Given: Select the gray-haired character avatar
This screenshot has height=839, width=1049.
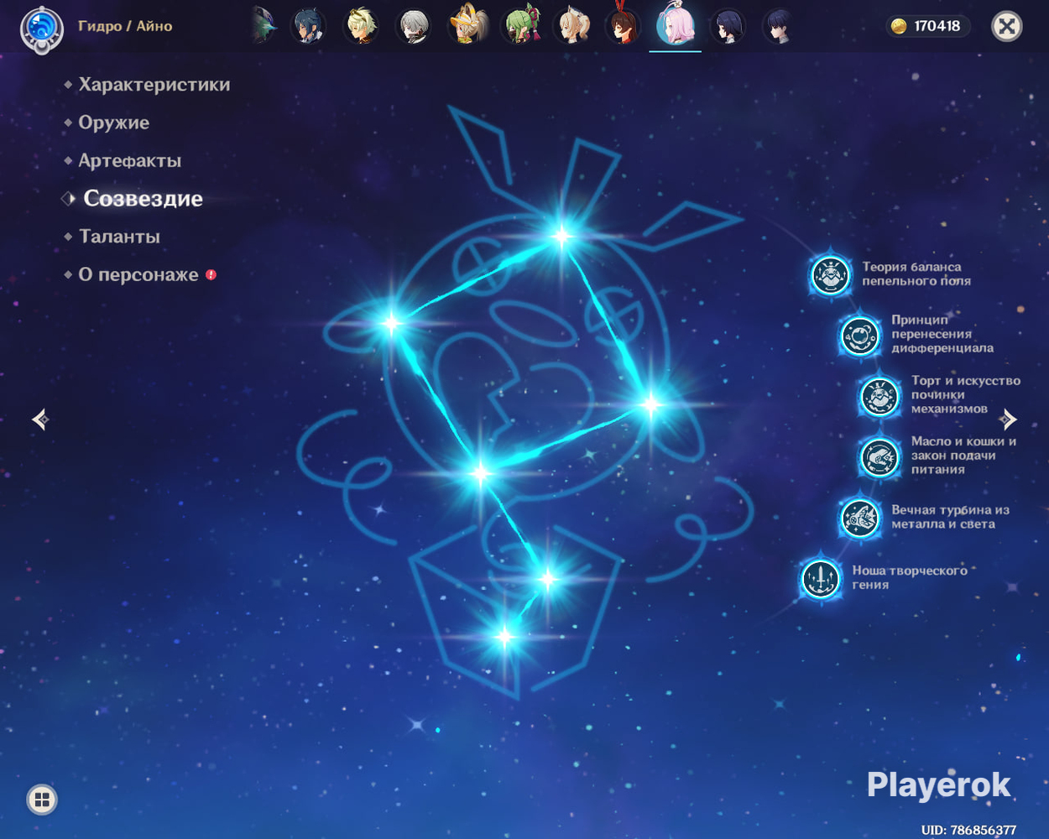Looking at the screenshot, I should 413,27.
